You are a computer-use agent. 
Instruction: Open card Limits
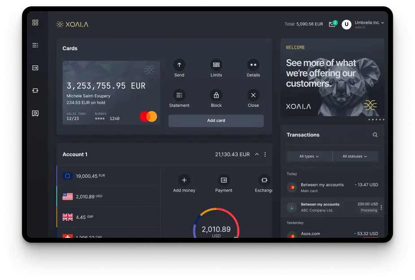(216, 65)
